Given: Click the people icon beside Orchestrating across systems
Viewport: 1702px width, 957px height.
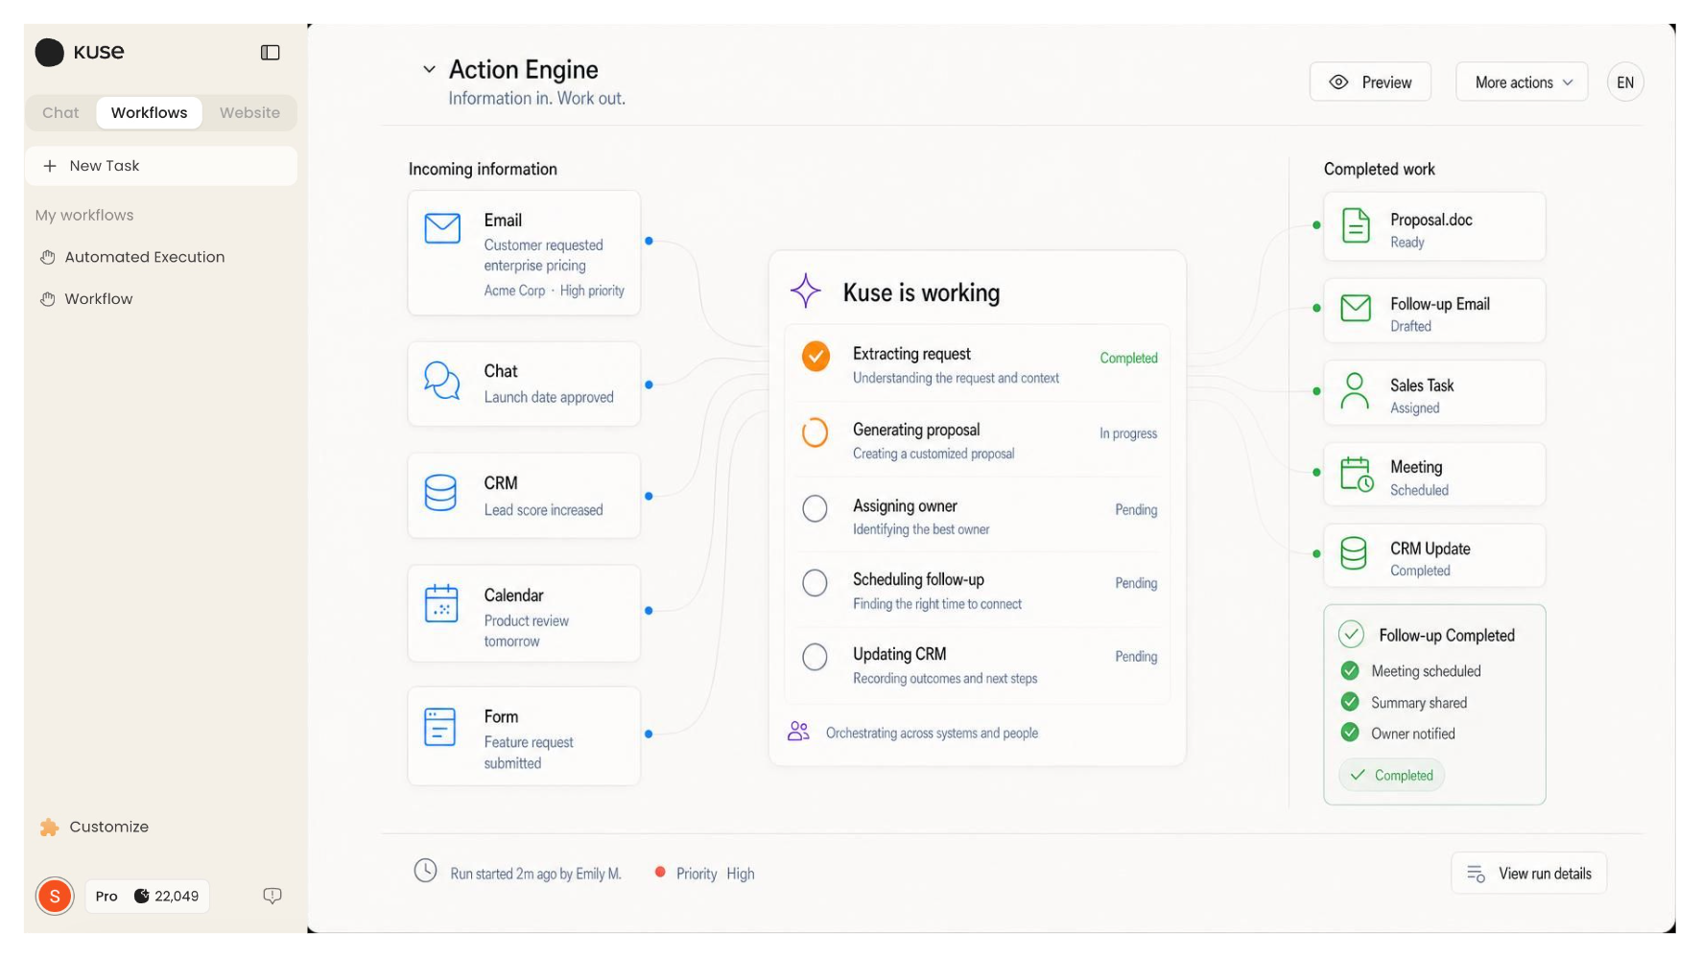Looking at the screenshot, I should point(798,732).
